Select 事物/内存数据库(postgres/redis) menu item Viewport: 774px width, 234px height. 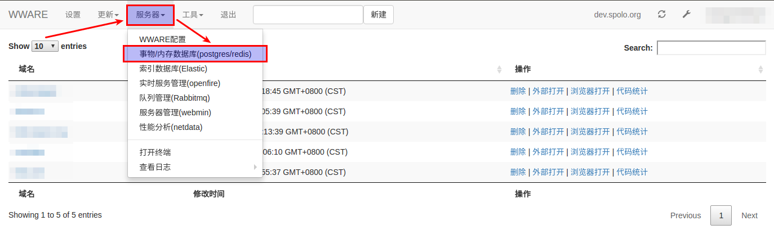point(195,54)
